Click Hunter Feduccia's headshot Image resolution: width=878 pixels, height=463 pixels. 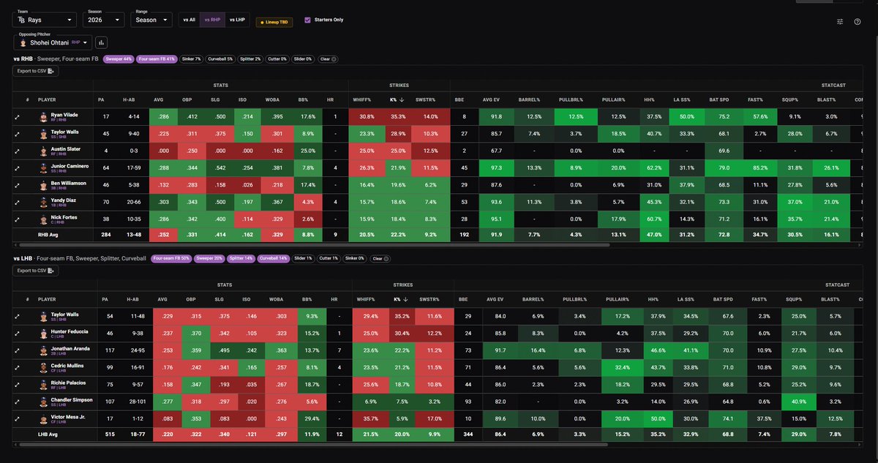[x=45, y=333]
